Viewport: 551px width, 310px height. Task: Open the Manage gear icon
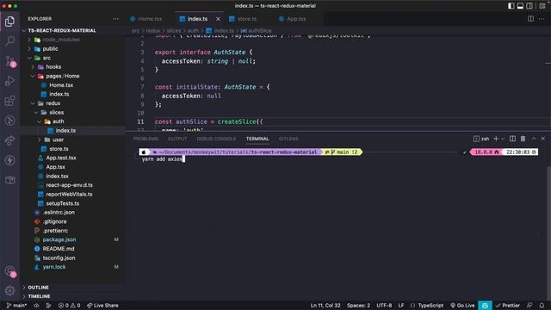coord(9,290)
